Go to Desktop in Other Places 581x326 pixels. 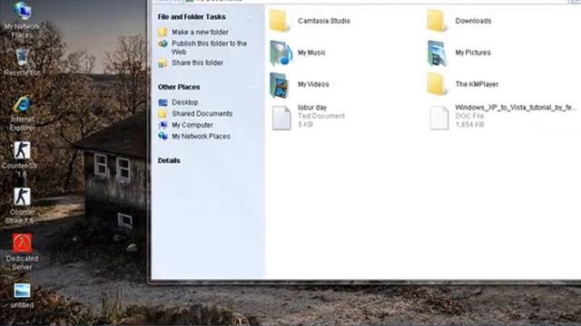pyautogui.click(x=178, y=102)
